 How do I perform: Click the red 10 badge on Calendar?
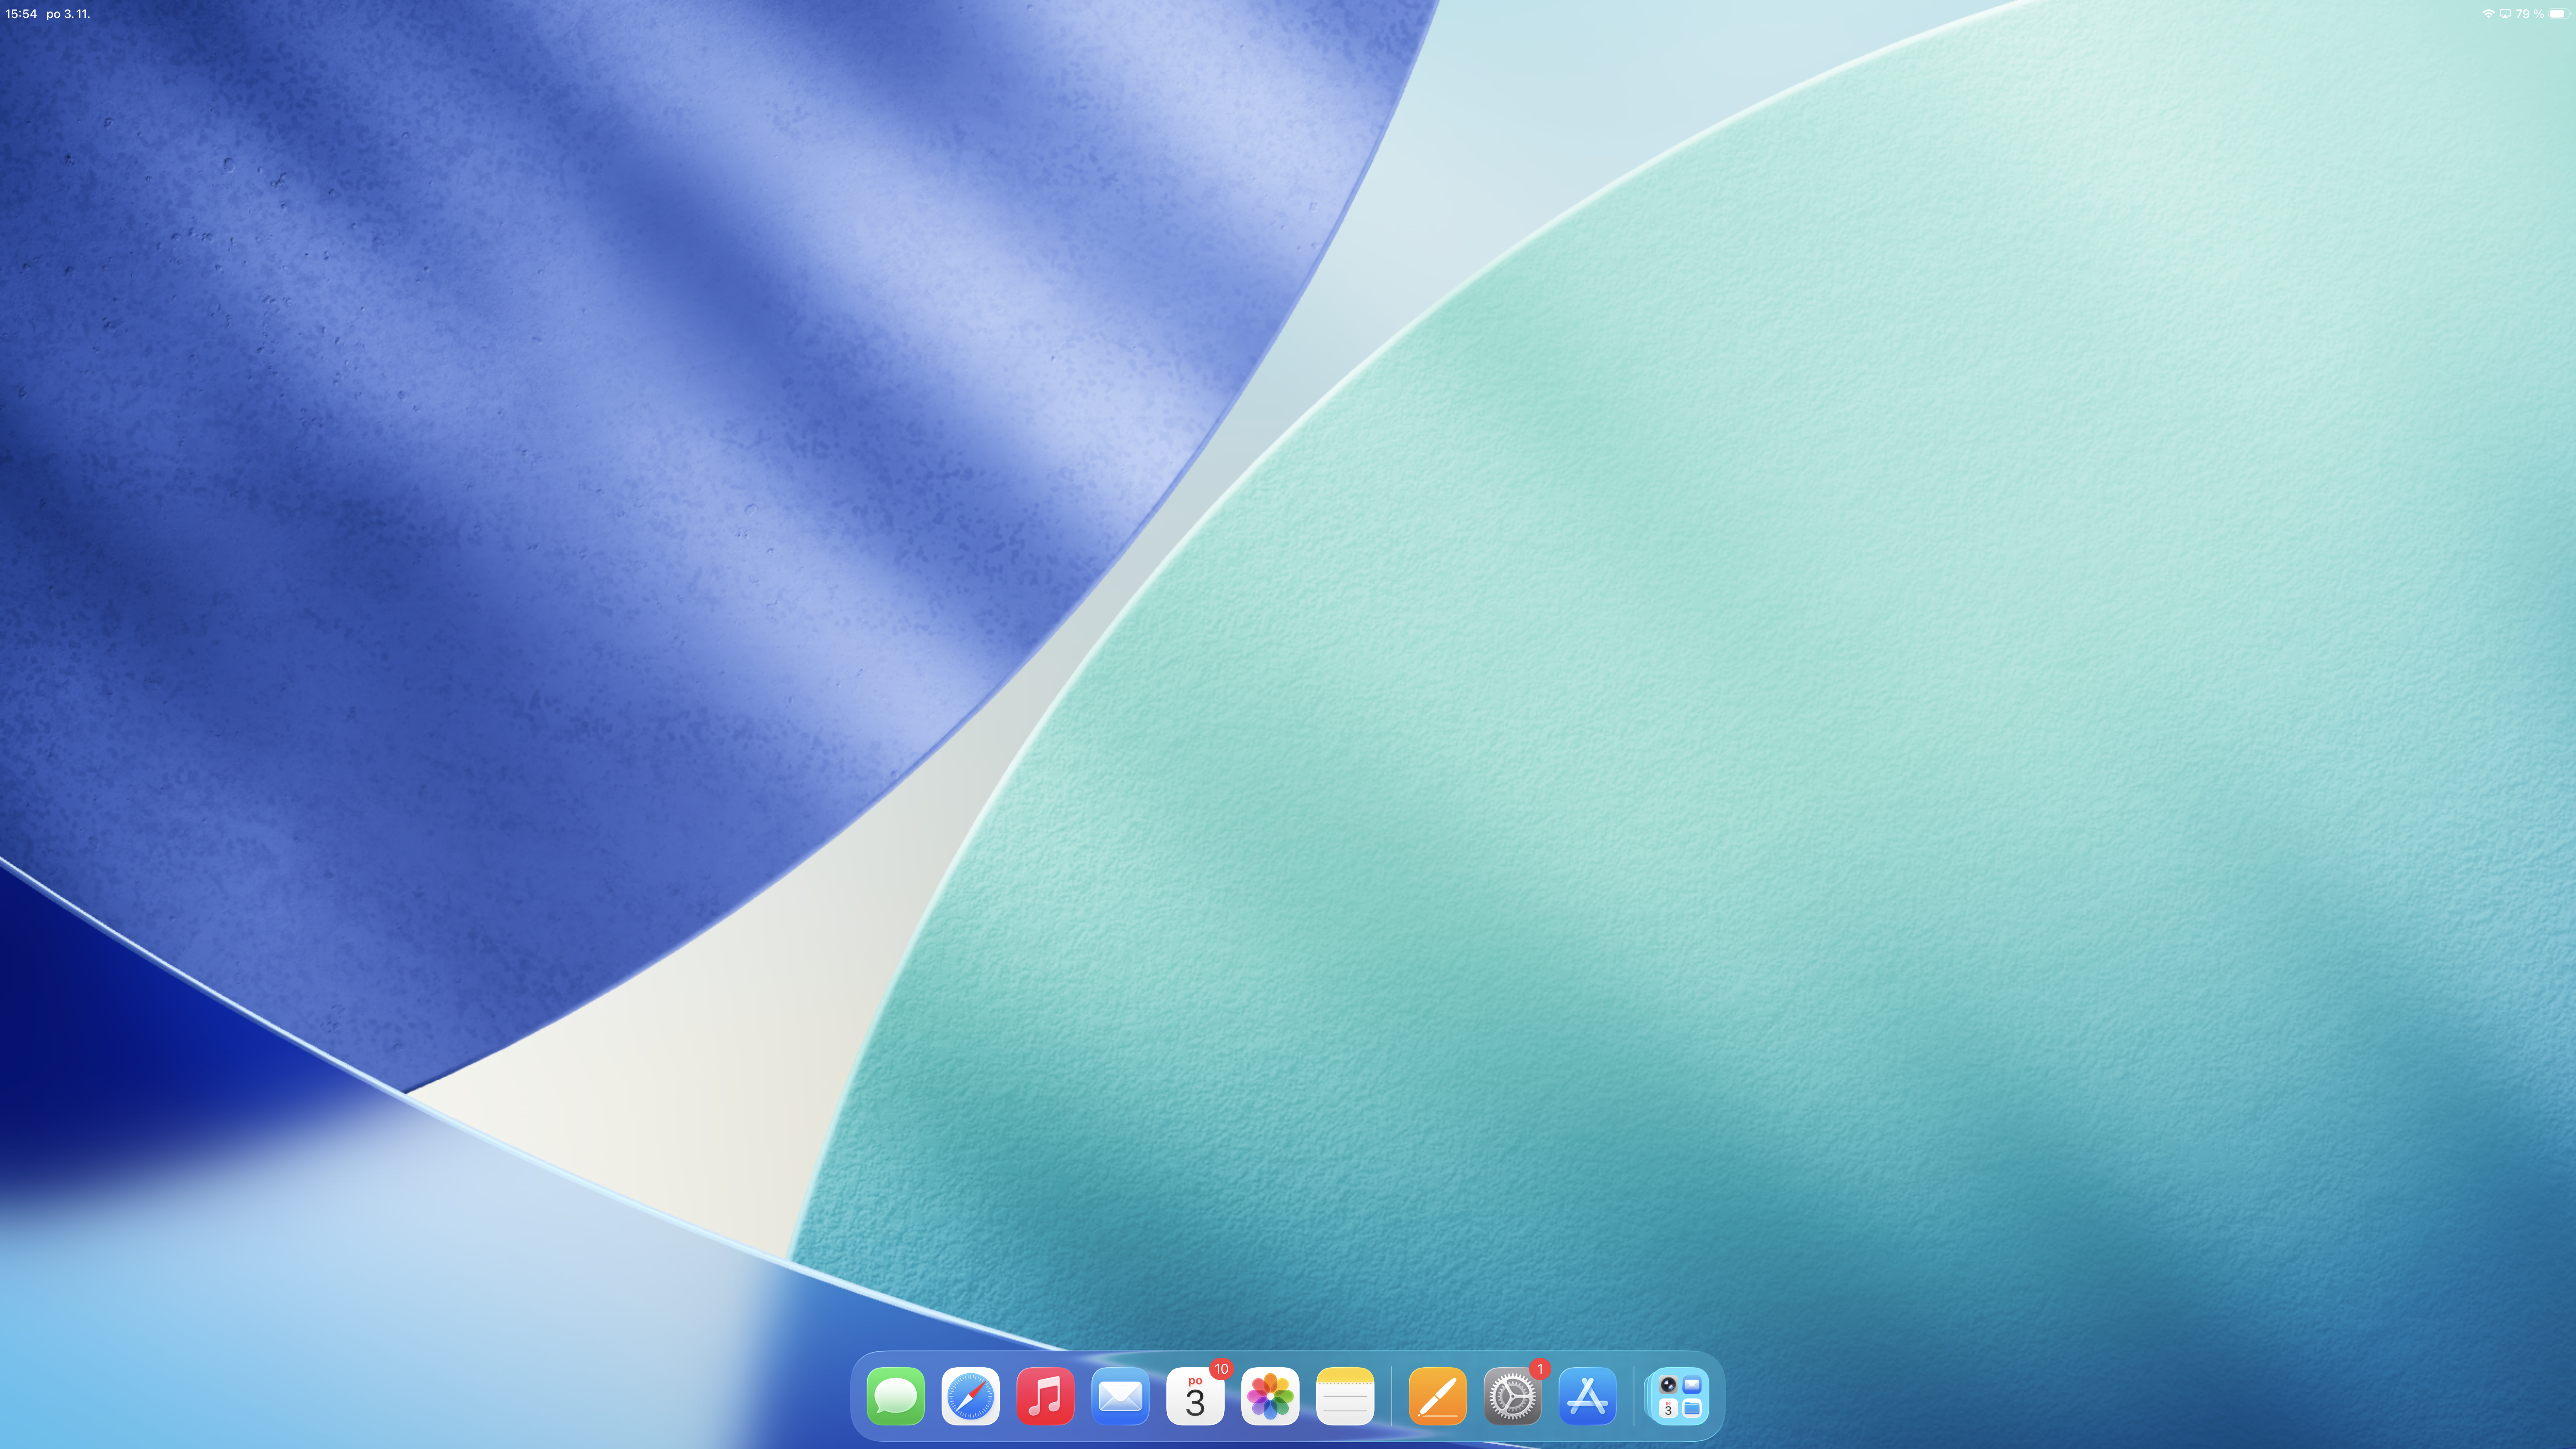[1221, 1369]
